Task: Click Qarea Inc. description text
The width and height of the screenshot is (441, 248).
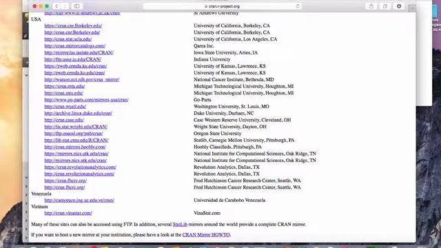Action: 204,46
